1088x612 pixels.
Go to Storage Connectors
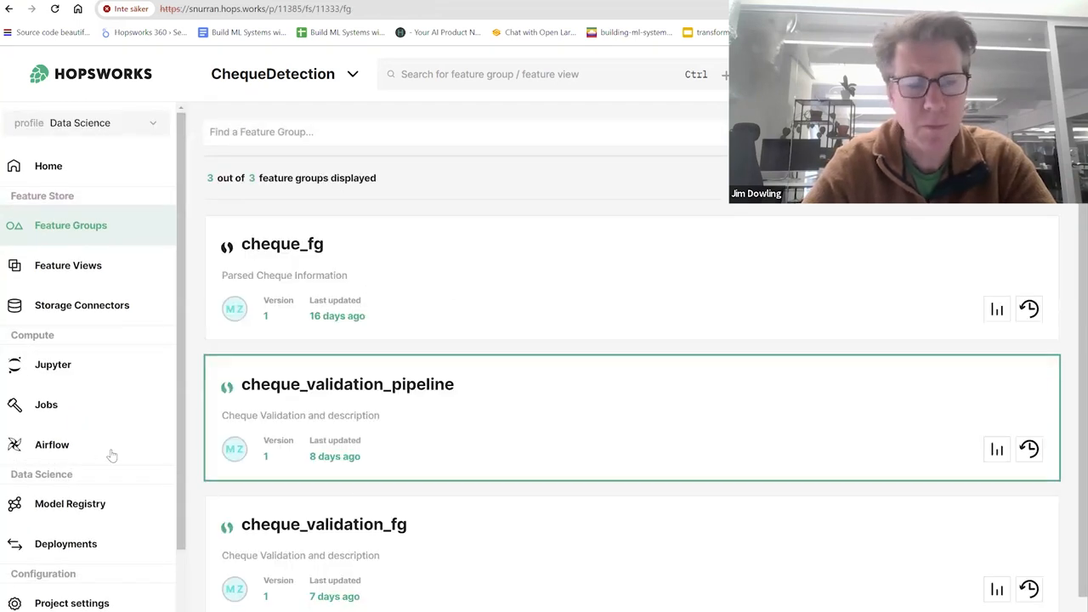82,305
